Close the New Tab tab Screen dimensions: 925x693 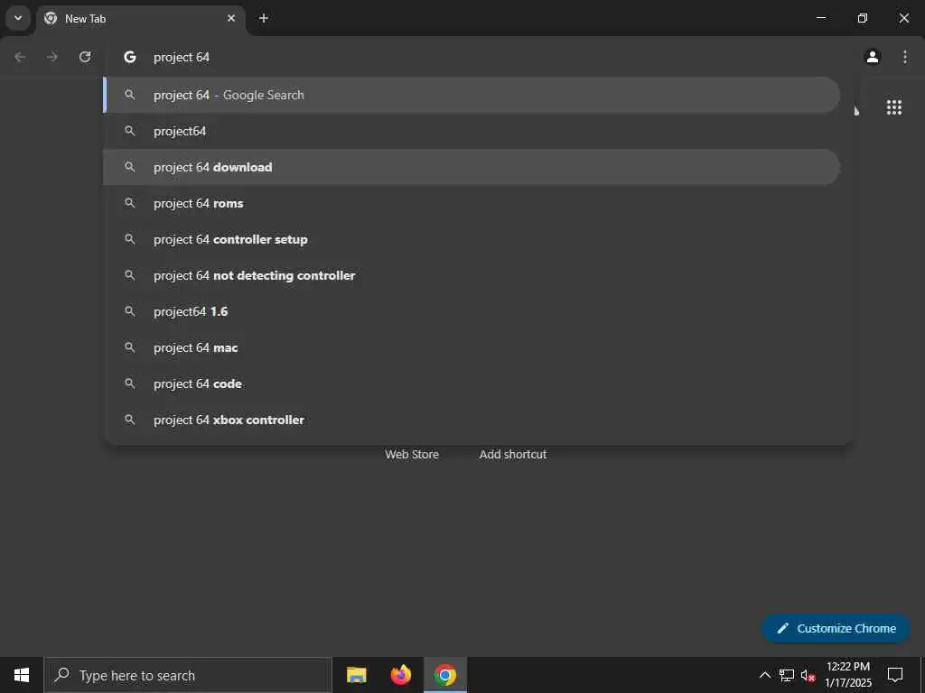point(231,18)
